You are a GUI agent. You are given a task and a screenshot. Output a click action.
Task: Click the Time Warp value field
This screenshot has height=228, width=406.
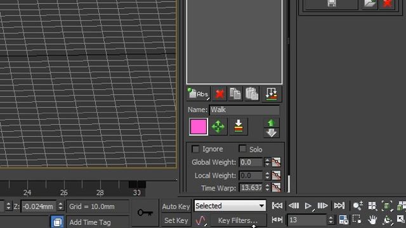251,187
